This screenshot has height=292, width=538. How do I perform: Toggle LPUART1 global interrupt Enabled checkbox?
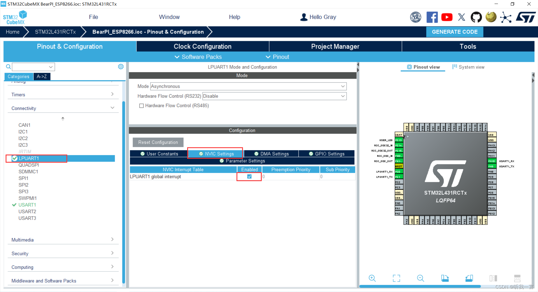tap(249, 177)
